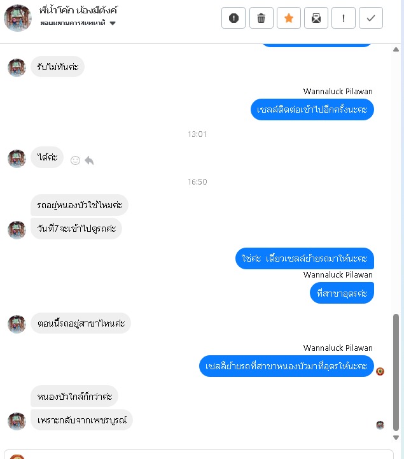Open the customer's profile picture in header
The height and width of the screenshot is (459, 404).
coord(18,18)
